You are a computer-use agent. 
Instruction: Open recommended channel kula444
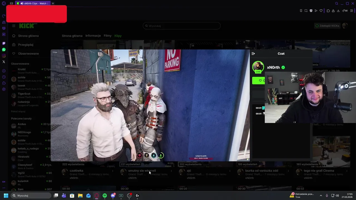(x=31, y=183)
